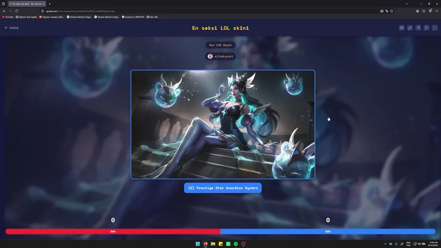
Task: Open New Tab bookmark
Action: pyautogui.click(x=152, y=17)
